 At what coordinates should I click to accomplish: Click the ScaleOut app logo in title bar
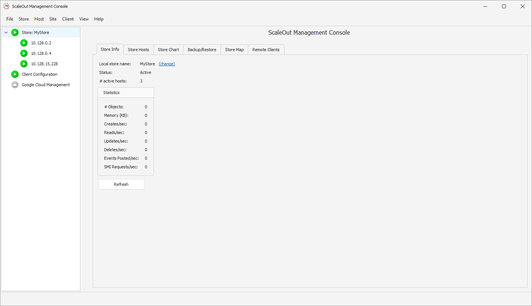click(x=6, y=6)
